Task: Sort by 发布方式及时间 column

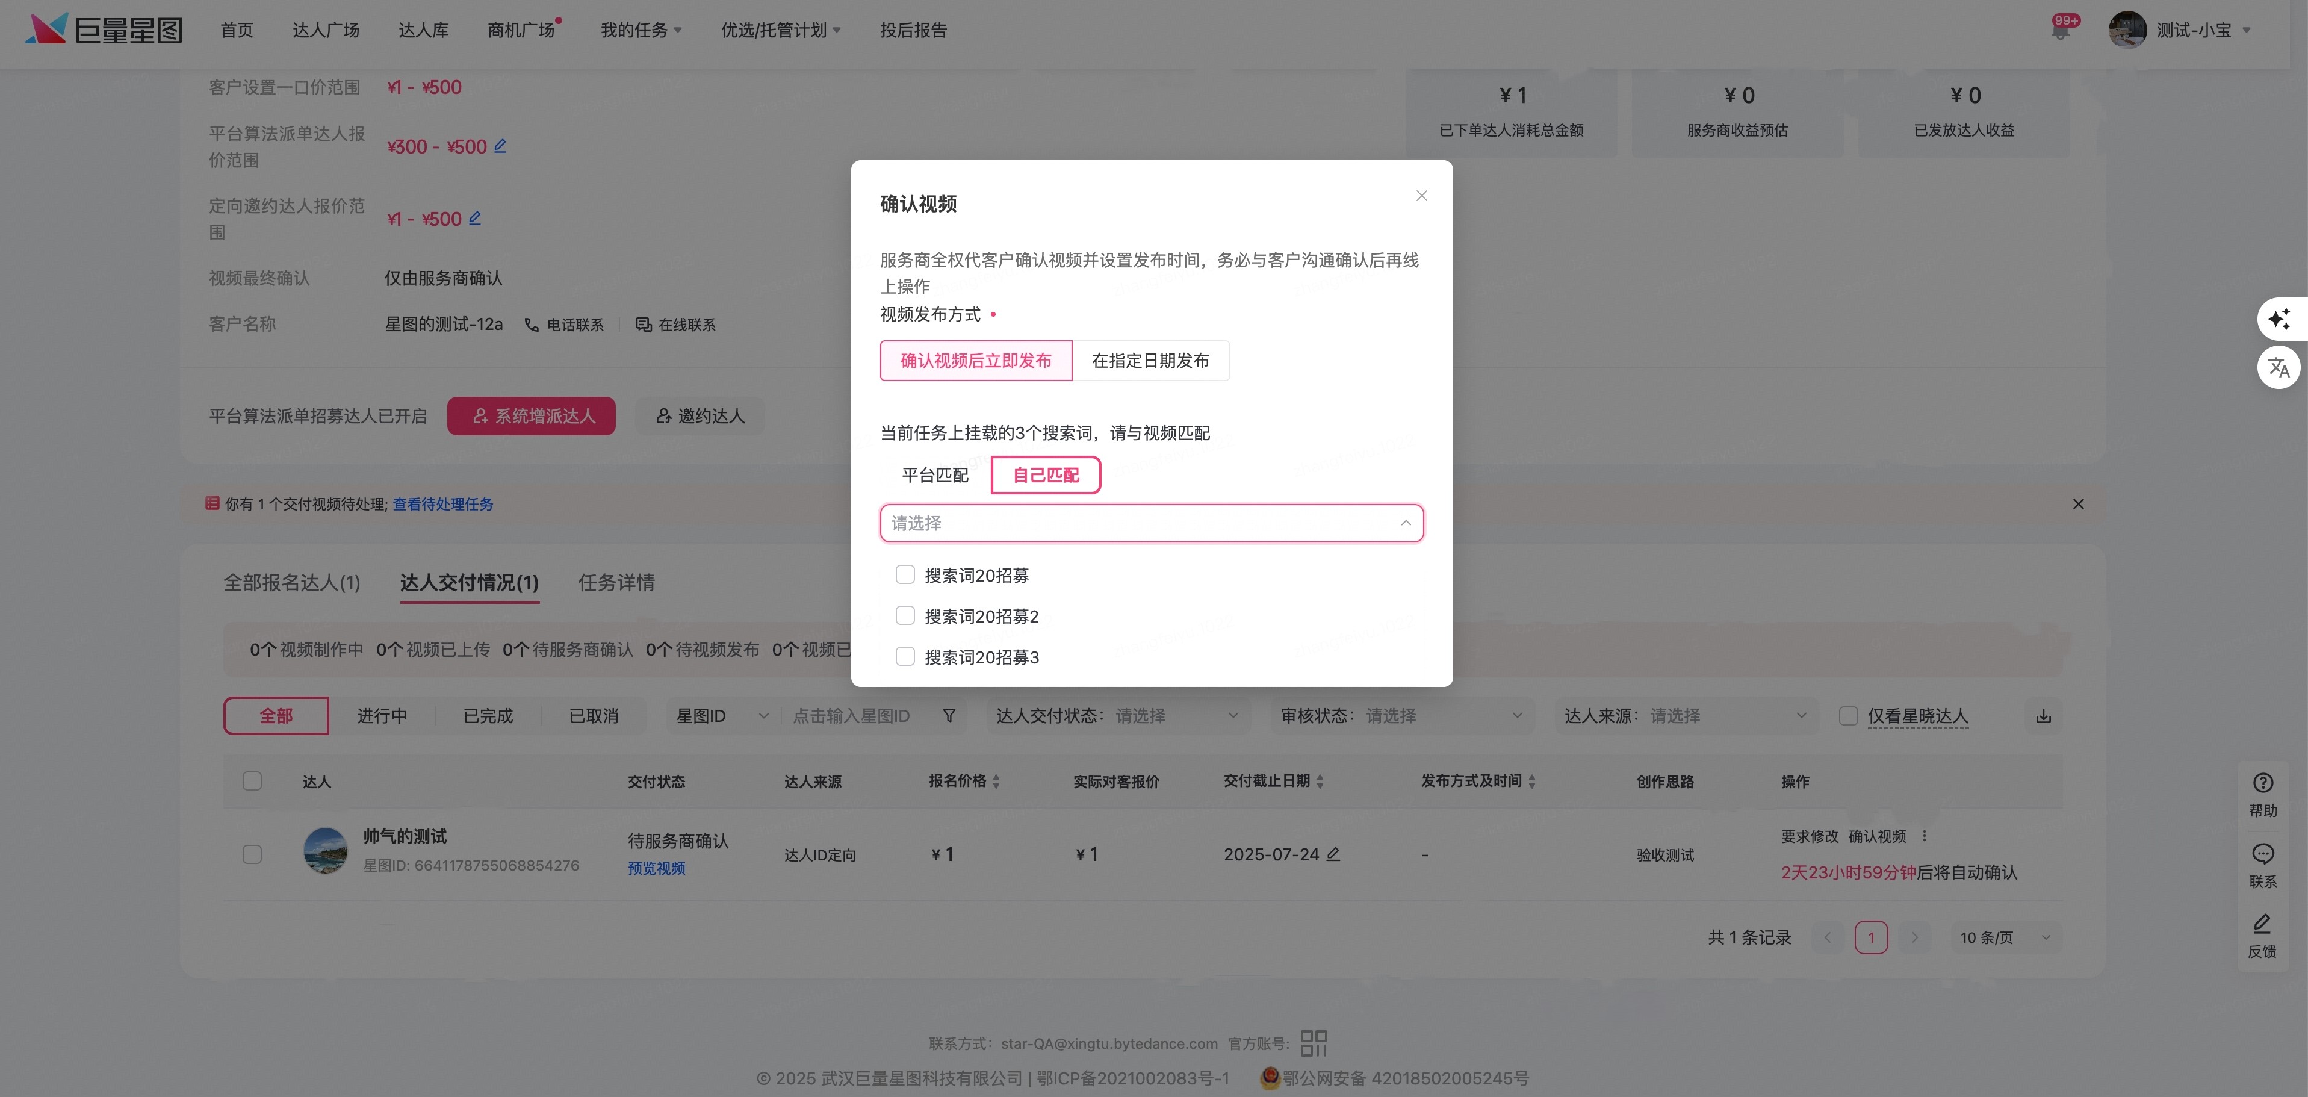Action: pyautogui.click(x=1532, y=782)
